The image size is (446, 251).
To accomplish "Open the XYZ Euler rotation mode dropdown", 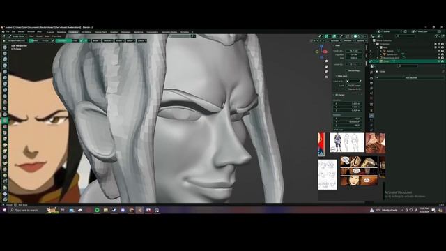I will pyautogui.click(x=348, y=130).
